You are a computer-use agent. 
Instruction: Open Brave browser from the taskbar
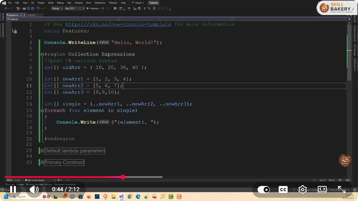(x=105, y=197)
